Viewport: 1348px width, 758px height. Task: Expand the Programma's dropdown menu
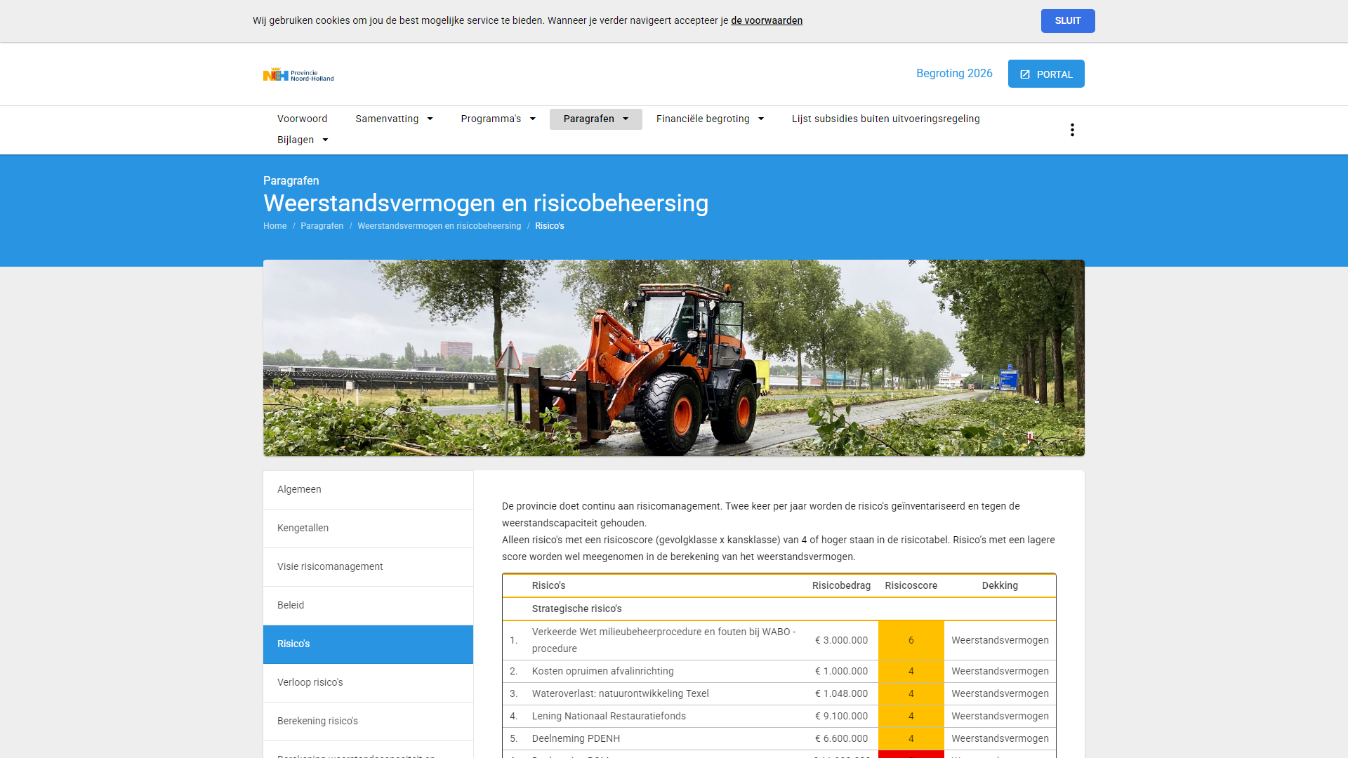498,119
